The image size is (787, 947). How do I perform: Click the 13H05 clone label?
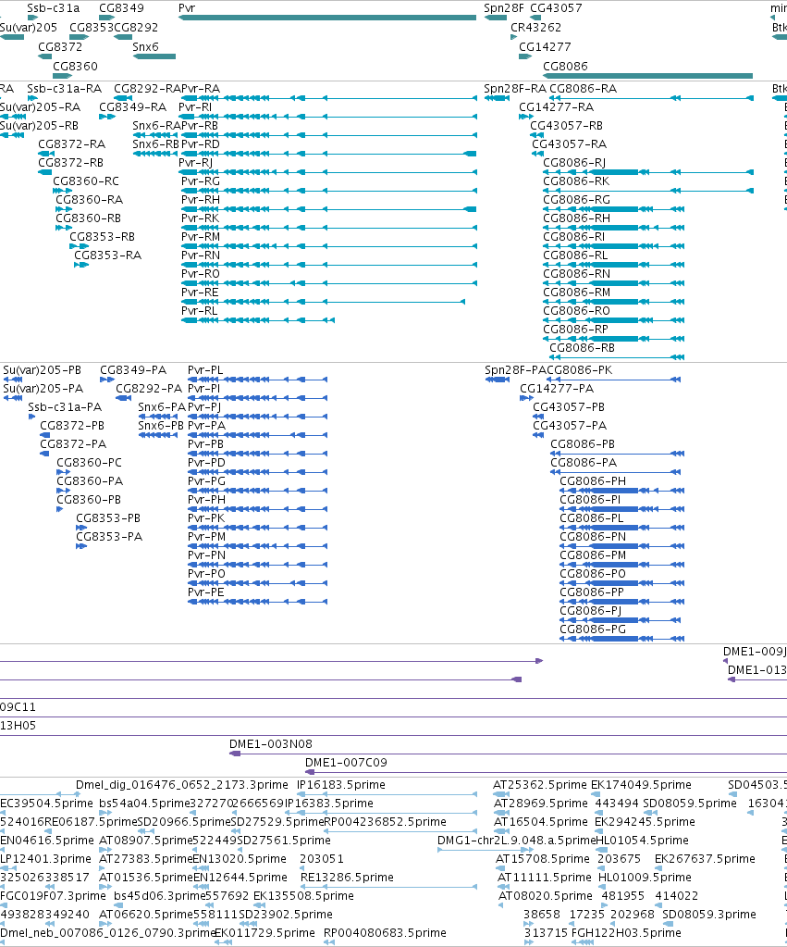tap(18, 726)
